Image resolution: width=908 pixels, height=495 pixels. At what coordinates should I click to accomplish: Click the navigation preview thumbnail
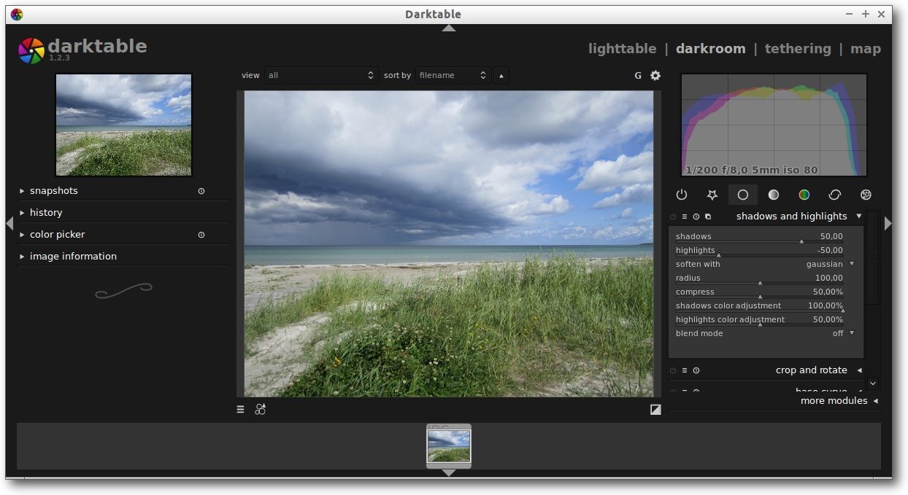123,125
